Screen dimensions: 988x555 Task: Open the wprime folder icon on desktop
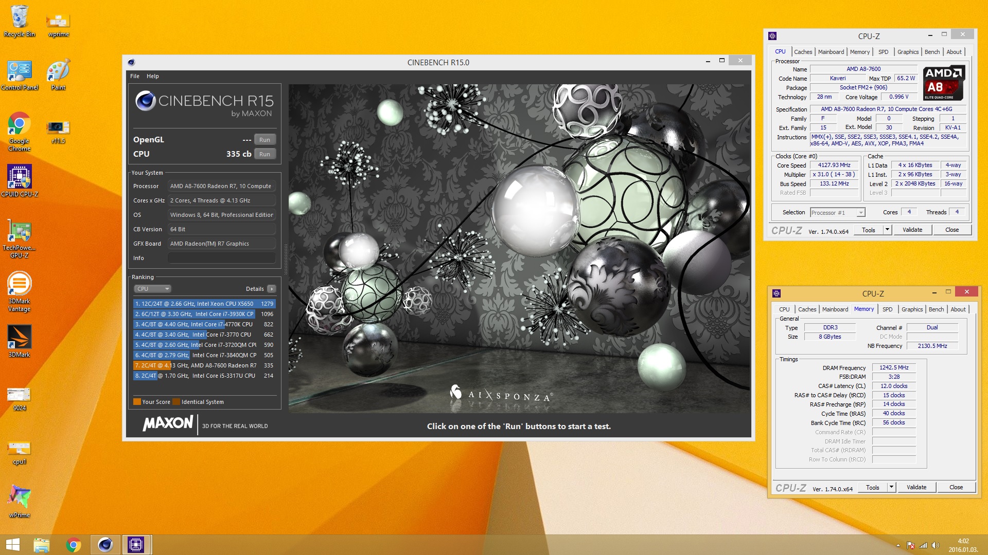point(58,25)
